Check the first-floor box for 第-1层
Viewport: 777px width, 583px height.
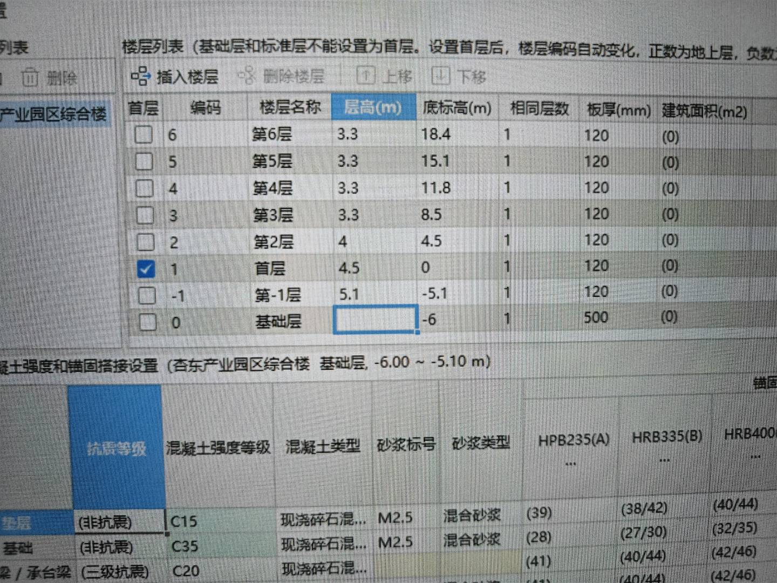(x=147, y=295)
